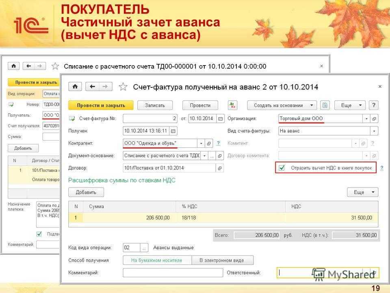Open Контрагент ООО Одежда и обувь record
The width and height of the screenshot is (390, 293).
(209, 143)
